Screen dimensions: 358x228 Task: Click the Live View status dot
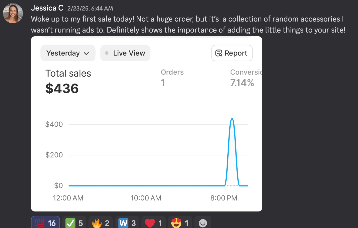pos(107,53)
